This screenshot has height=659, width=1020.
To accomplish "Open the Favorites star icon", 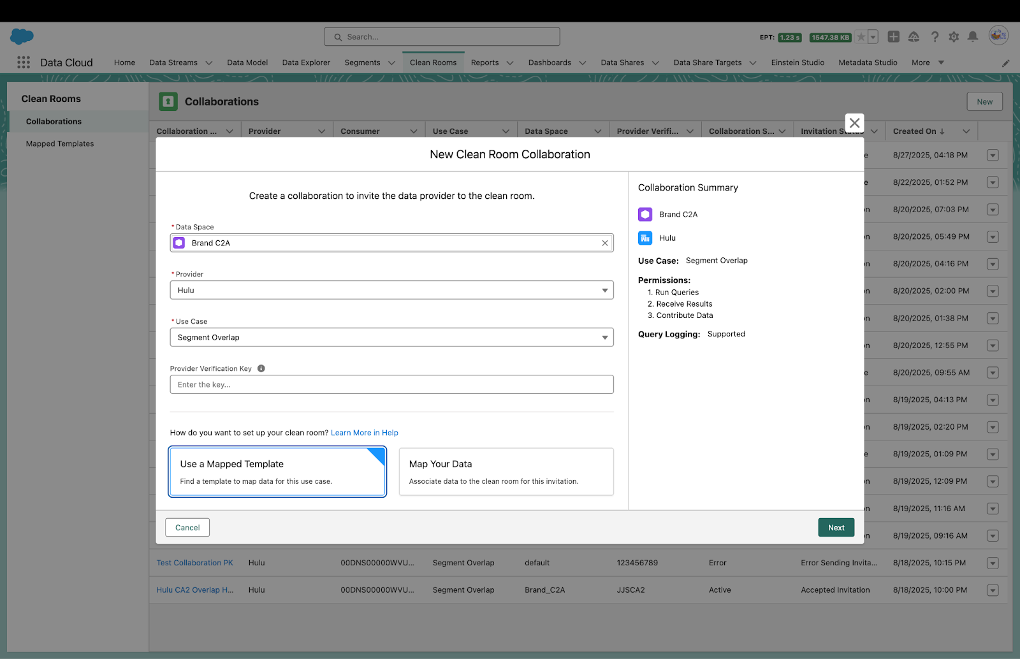I will coord(861,37).
